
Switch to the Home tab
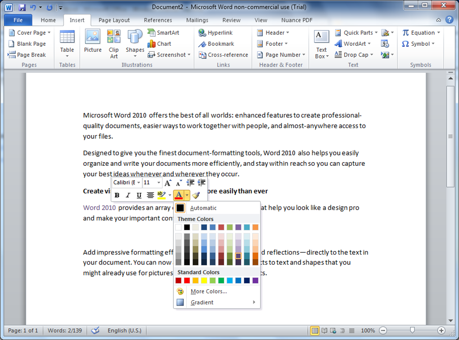click(x=48, y=20)
